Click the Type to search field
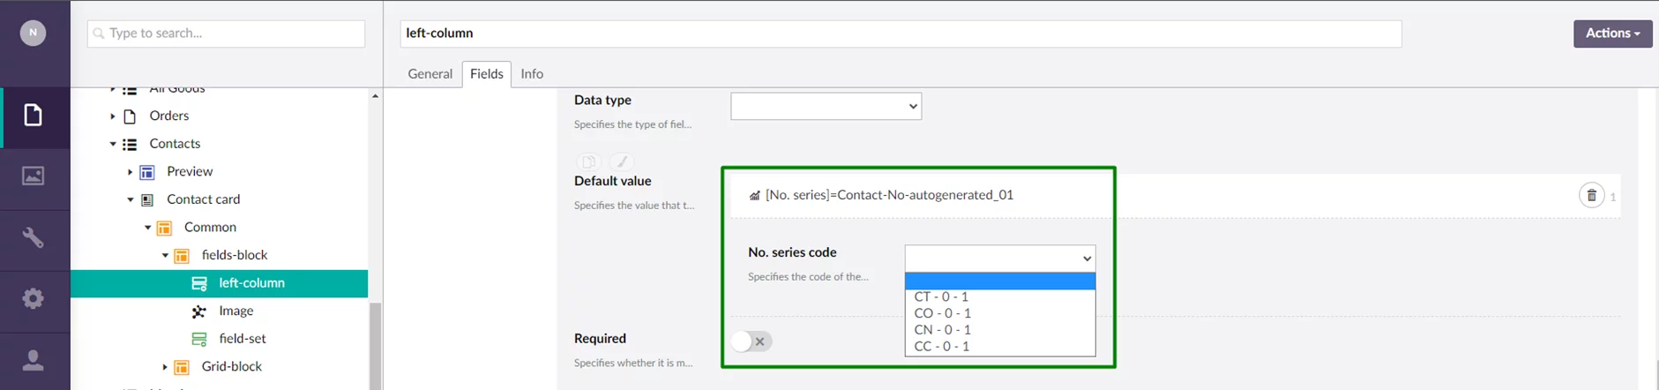The image size is (1659, 390). tap(227, 34)
